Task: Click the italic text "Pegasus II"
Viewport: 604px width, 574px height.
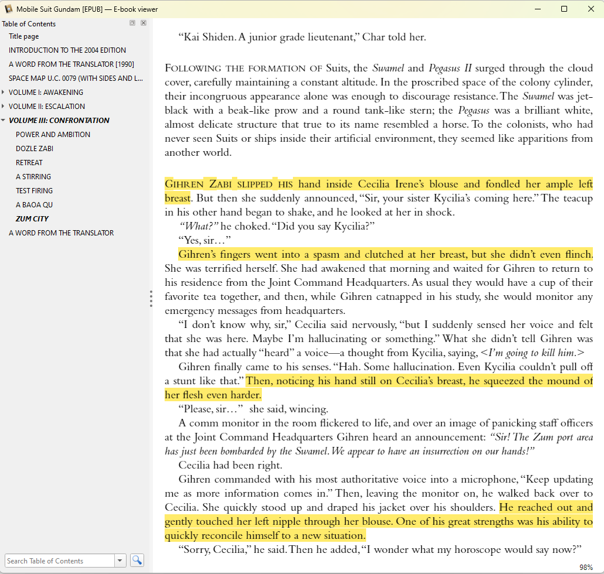Action: (450, 69)
